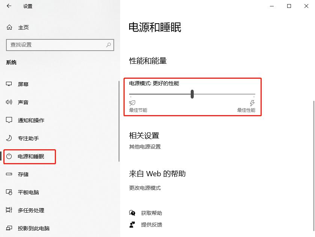Click the 最佳性能 lightning bolt icon
Image resolution: width=315 pixels, height=237 pixels.
[252, 104]
